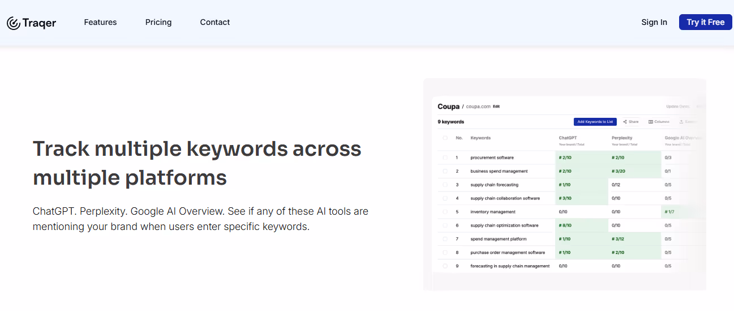Select checkbox for forecasting in supply chain management
This screenshot has width=734, height=311.
pyautogui.click(x=445, y=266)
